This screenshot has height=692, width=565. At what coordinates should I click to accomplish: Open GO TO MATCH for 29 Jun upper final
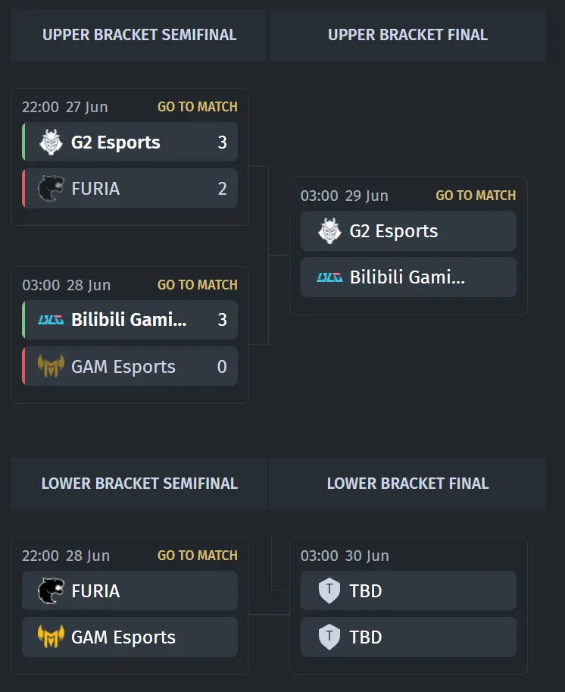[476, 196]
